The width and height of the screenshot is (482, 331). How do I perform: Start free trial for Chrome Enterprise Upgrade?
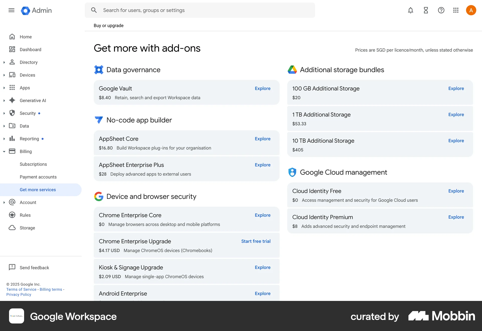point(256,241)
